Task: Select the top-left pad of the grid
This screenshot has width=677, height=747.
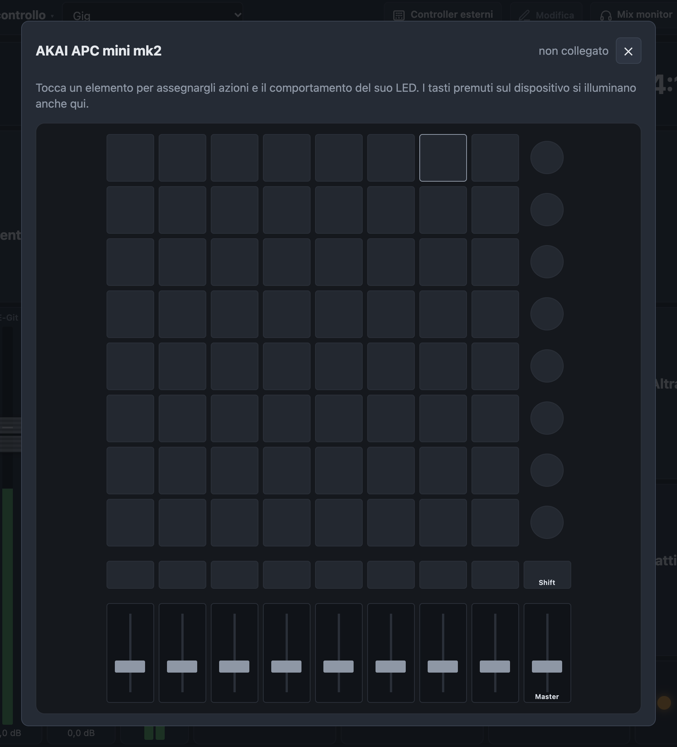Action: pos(130,158)
